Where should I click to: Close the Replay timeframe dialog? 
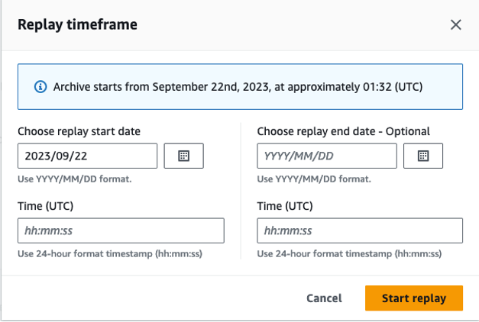pyautogui.click(x=456, y=25)
